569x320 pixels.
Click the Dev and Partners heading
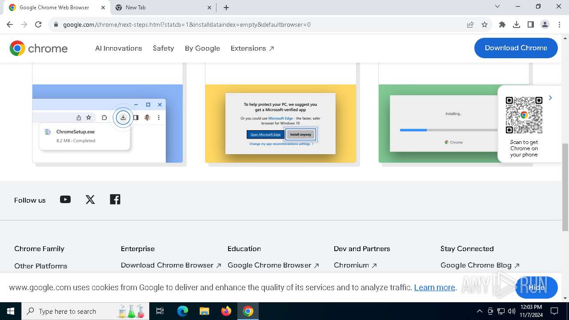pyautogui.click(x=362, y=248)
